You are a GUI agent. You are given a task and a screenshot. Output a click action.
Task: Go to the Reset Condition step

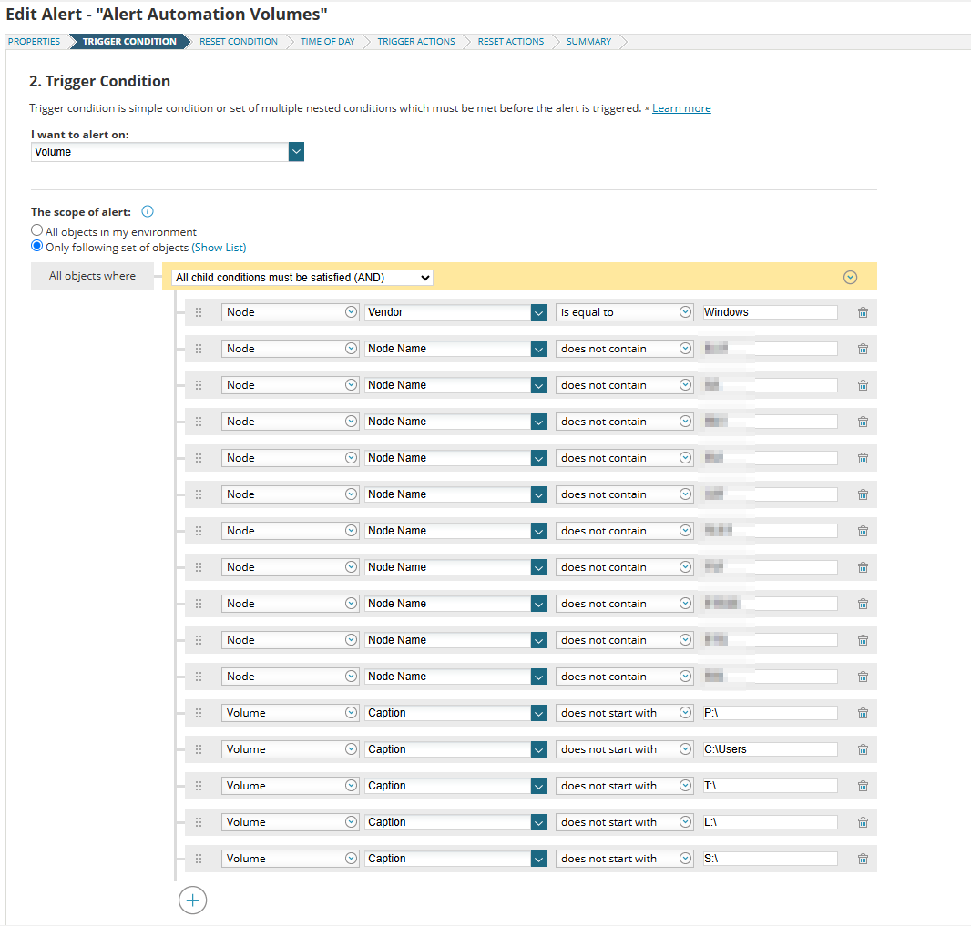coord(239,42)
